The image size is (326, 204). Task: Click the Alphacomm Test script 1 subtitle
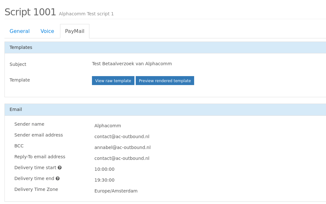pyautogui.click(x=86, y=14)
